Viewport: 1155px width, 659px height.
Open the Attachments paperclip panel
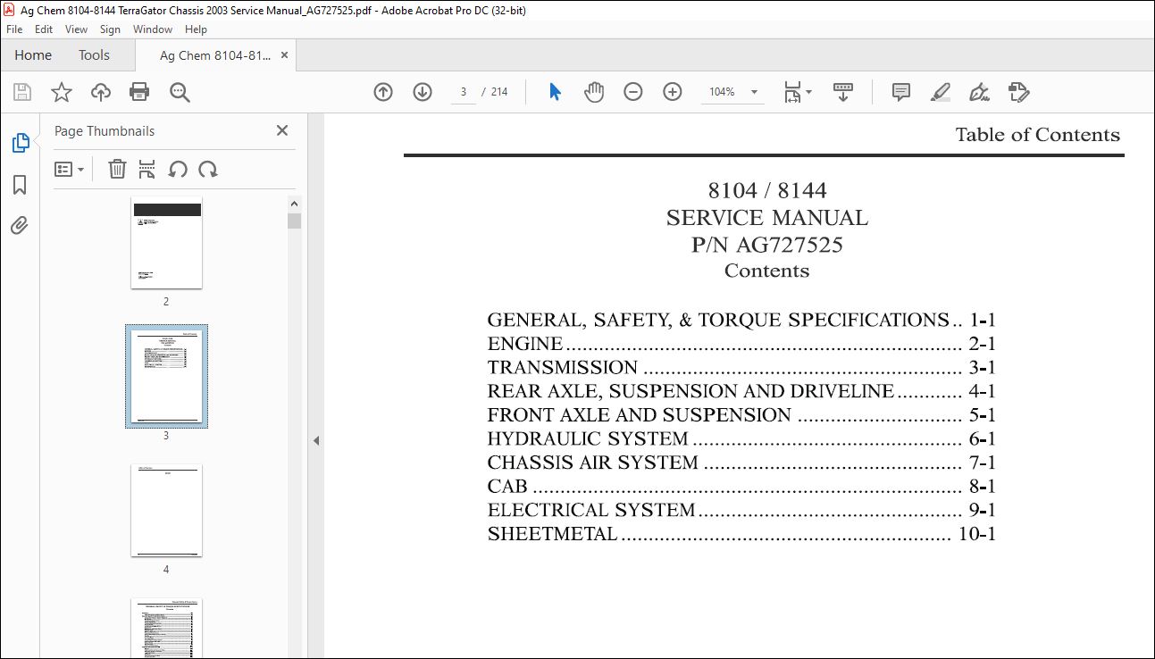(20, 225)
